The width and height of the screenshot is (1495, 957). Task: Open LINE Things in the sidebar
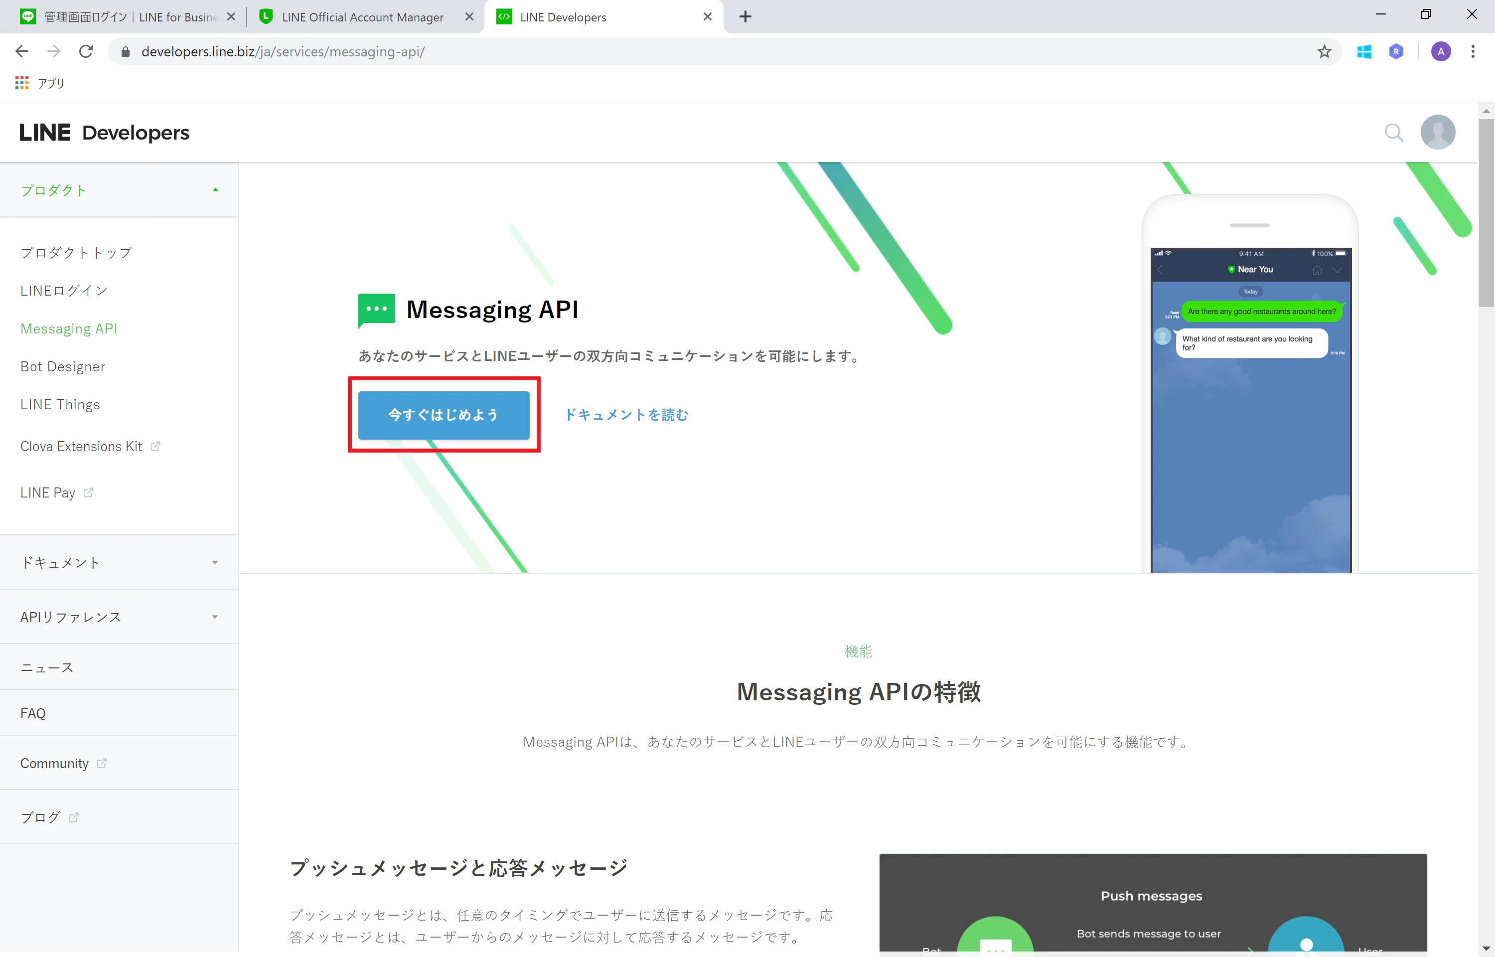click(x=60, y=404)
